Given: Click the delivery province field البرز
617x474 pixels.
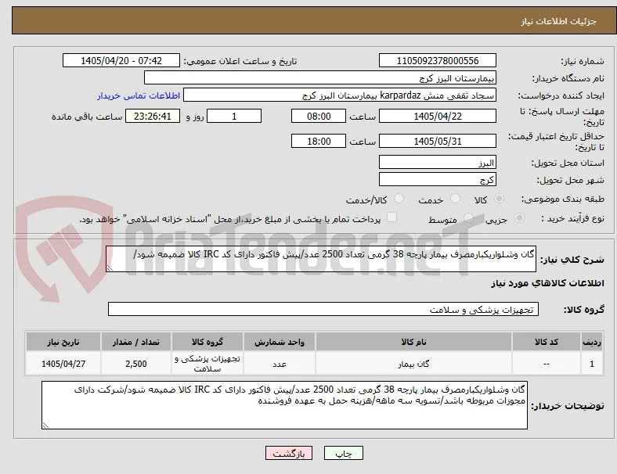Looking at the screenshot, I should (438, 163).
